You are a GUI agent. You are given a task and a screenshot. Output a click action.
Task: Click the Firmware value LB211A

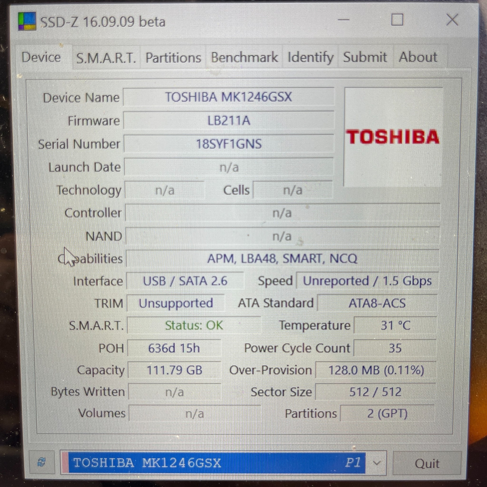tap(229, 121)
